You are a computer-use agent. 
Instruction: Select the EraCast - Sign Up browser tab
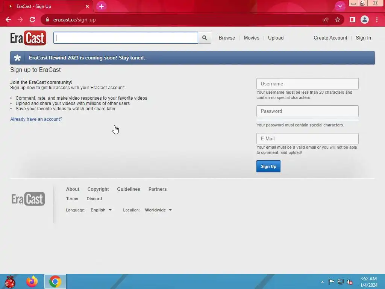point(48,6)
